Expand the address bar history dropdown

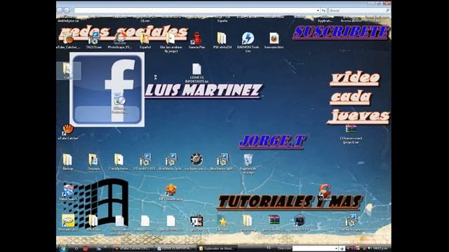pos(318,10)
